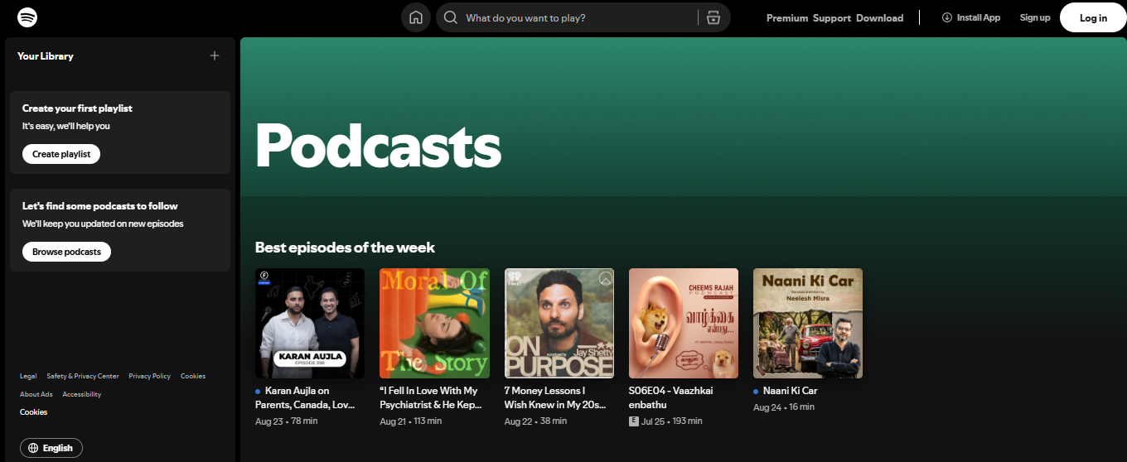Open the Accessibility link
The height and width of the screenshot is (462, 1127).
82,394
